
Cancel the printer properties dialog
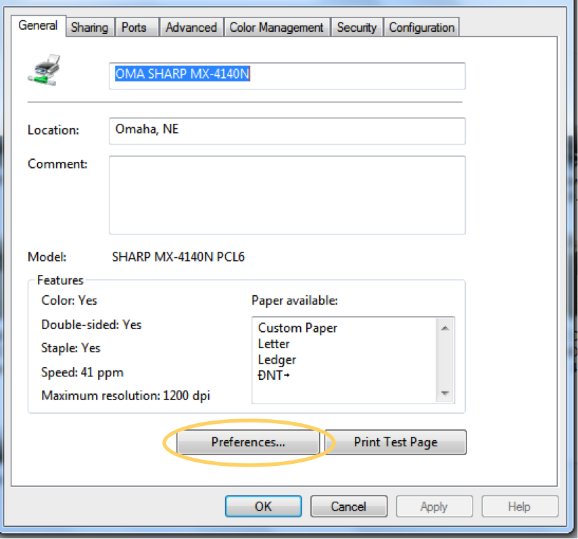348,506
